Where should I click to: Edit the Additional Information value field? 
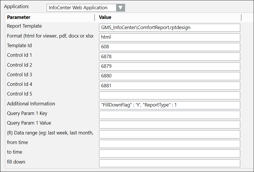[169, 105]
